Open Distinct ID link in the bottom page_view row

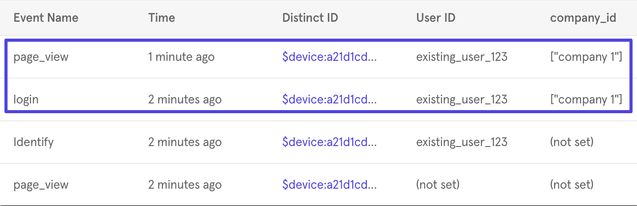329,185
